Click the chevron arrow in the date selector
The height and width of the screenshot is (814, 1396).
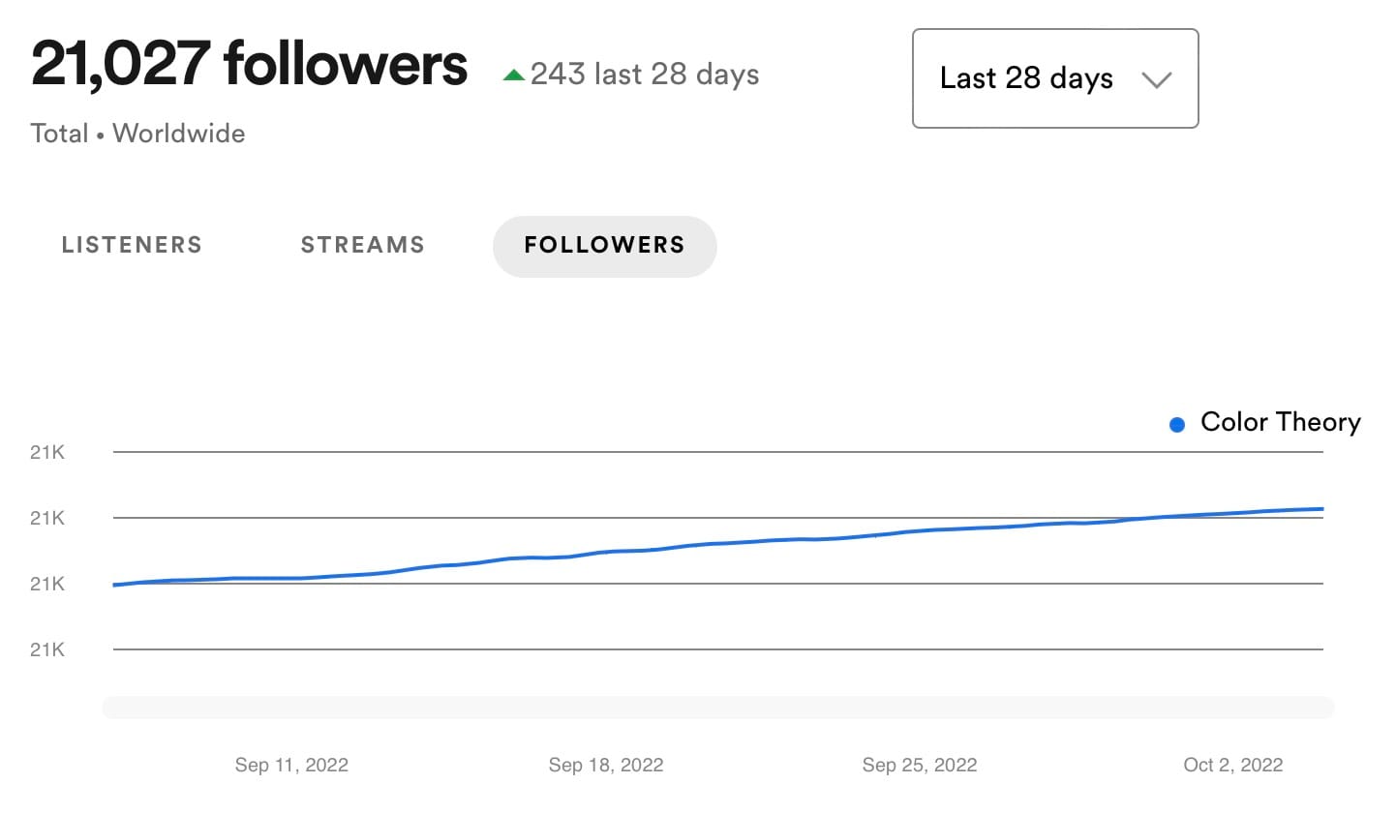tap(1157, 80)
